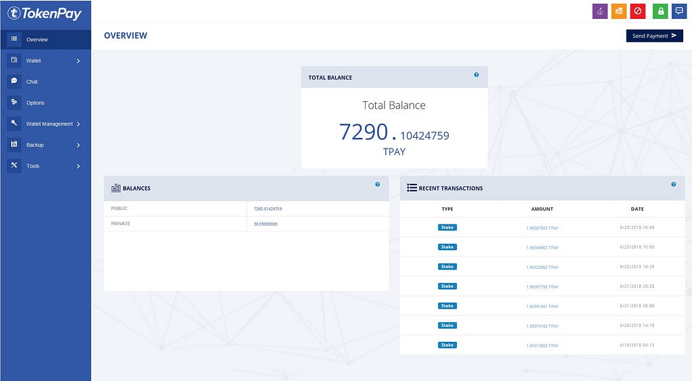
Task: Click the date 6/21/2018 06:06
Action: 637,305
